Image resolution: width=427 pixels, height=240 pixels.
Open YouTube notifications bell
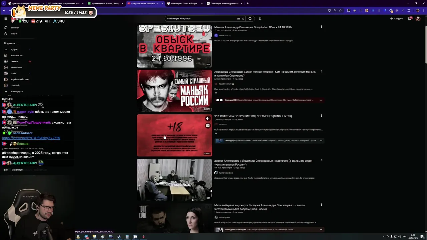(410, 19)
